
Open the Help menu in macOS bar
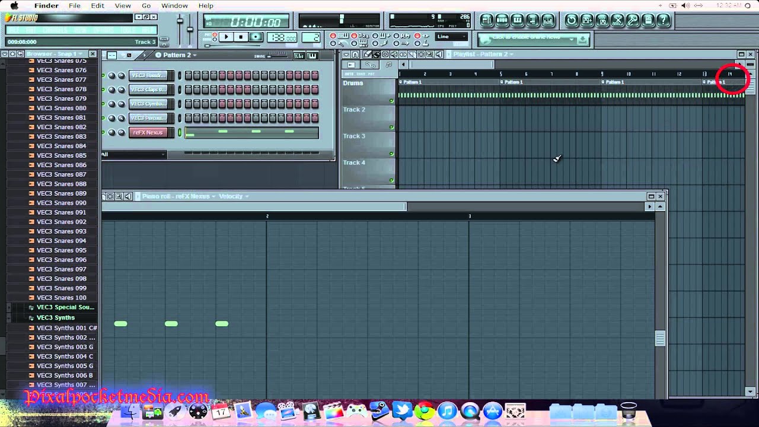[x=206, y=5]
